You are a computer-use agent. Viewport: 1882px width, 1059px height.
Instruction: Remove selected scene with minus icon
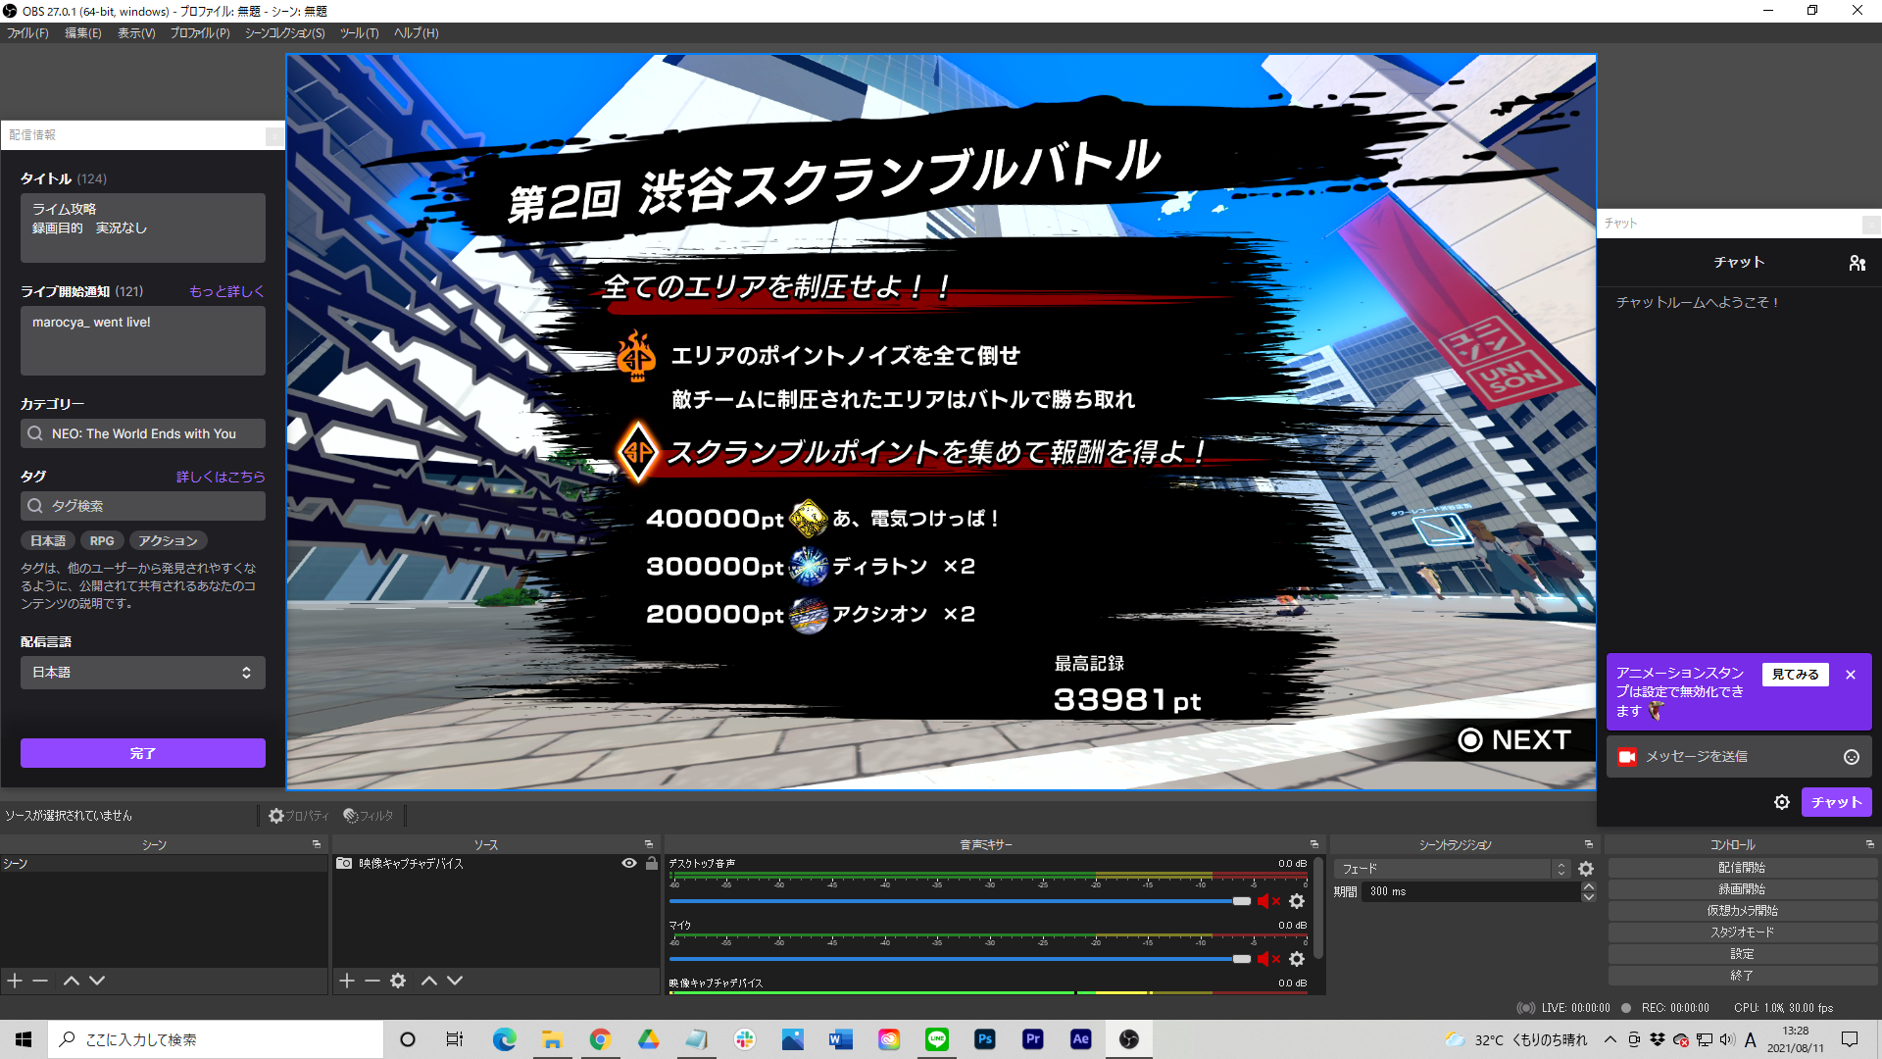[x=40, y=981]
